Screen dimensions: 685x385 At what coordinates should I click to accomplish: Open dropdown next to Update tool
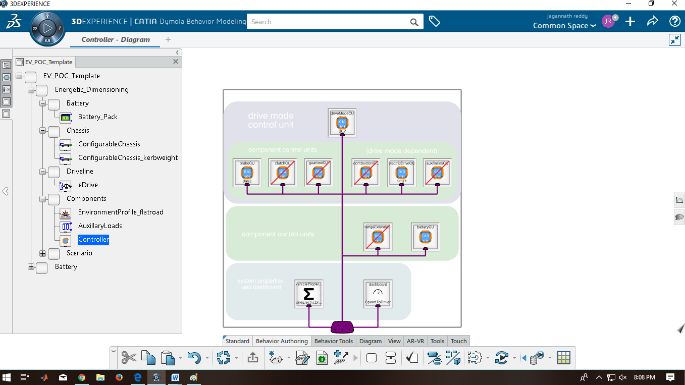236,358
